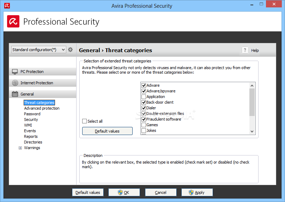This screenshot has height=202, width=285.
Task: Uncheck the Dialer checkbox
Action: 144,108
